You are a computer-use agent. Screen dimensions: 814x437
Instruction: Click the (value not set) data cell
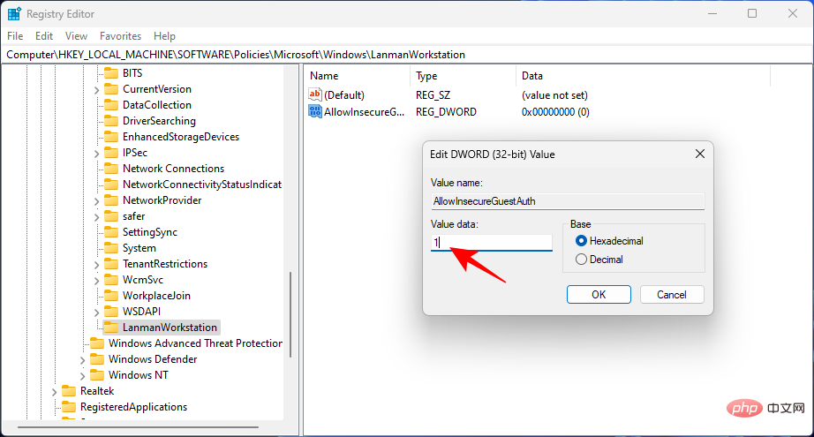(554, 95)
